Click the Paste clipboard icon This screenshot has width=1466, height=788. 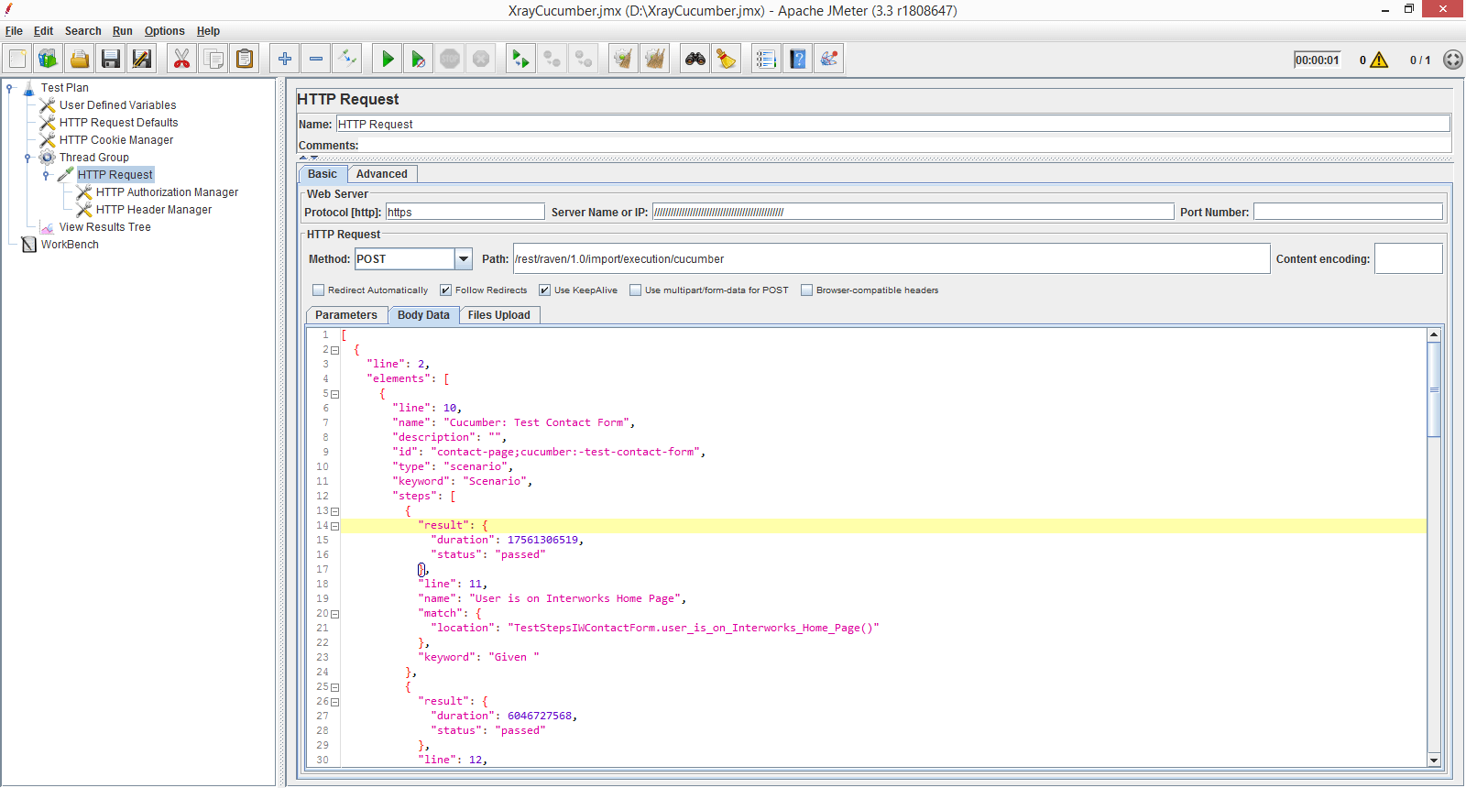[x=245, y=59]
